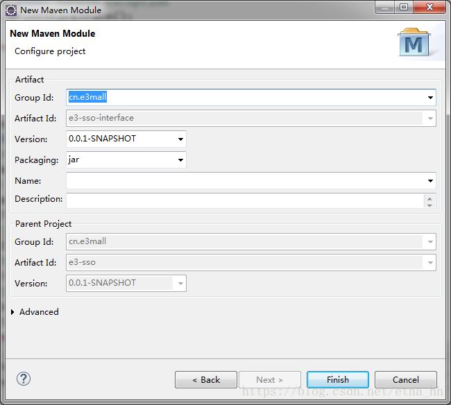This screenshot has height=405, width=451.
Task: Click the Cancel button
Action: [x=406, y=380]
